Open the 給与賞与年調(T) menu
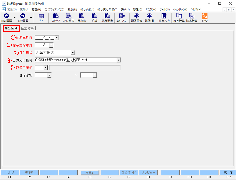 coord(107,10)
